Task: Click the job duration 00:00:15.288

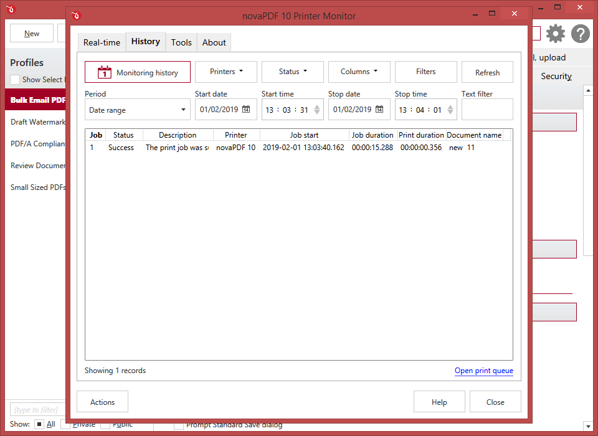Action: pyautogui.click(x=373, y=147)
